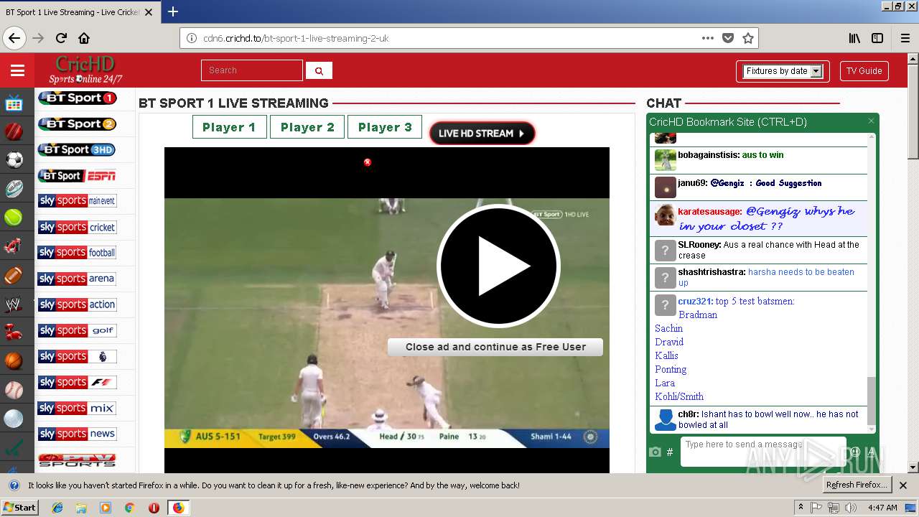Open Sky Sports News channel

[77, 434]
